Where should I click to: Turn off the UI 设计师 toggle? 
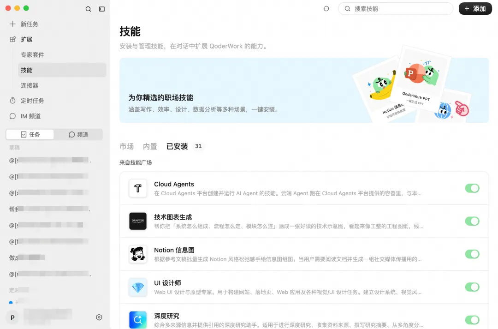click(x=472, y=287)
